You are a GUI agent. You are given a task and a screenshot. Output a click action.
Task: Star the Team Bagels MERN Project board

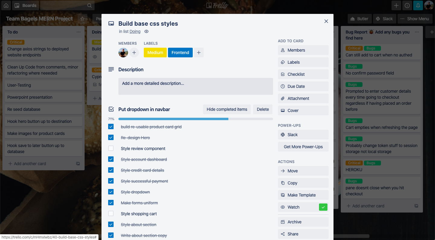tap(82, 19)
